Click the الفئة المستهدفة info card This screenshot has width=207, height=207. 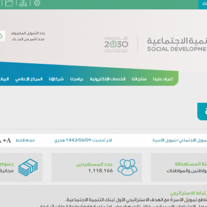[179, 167]
